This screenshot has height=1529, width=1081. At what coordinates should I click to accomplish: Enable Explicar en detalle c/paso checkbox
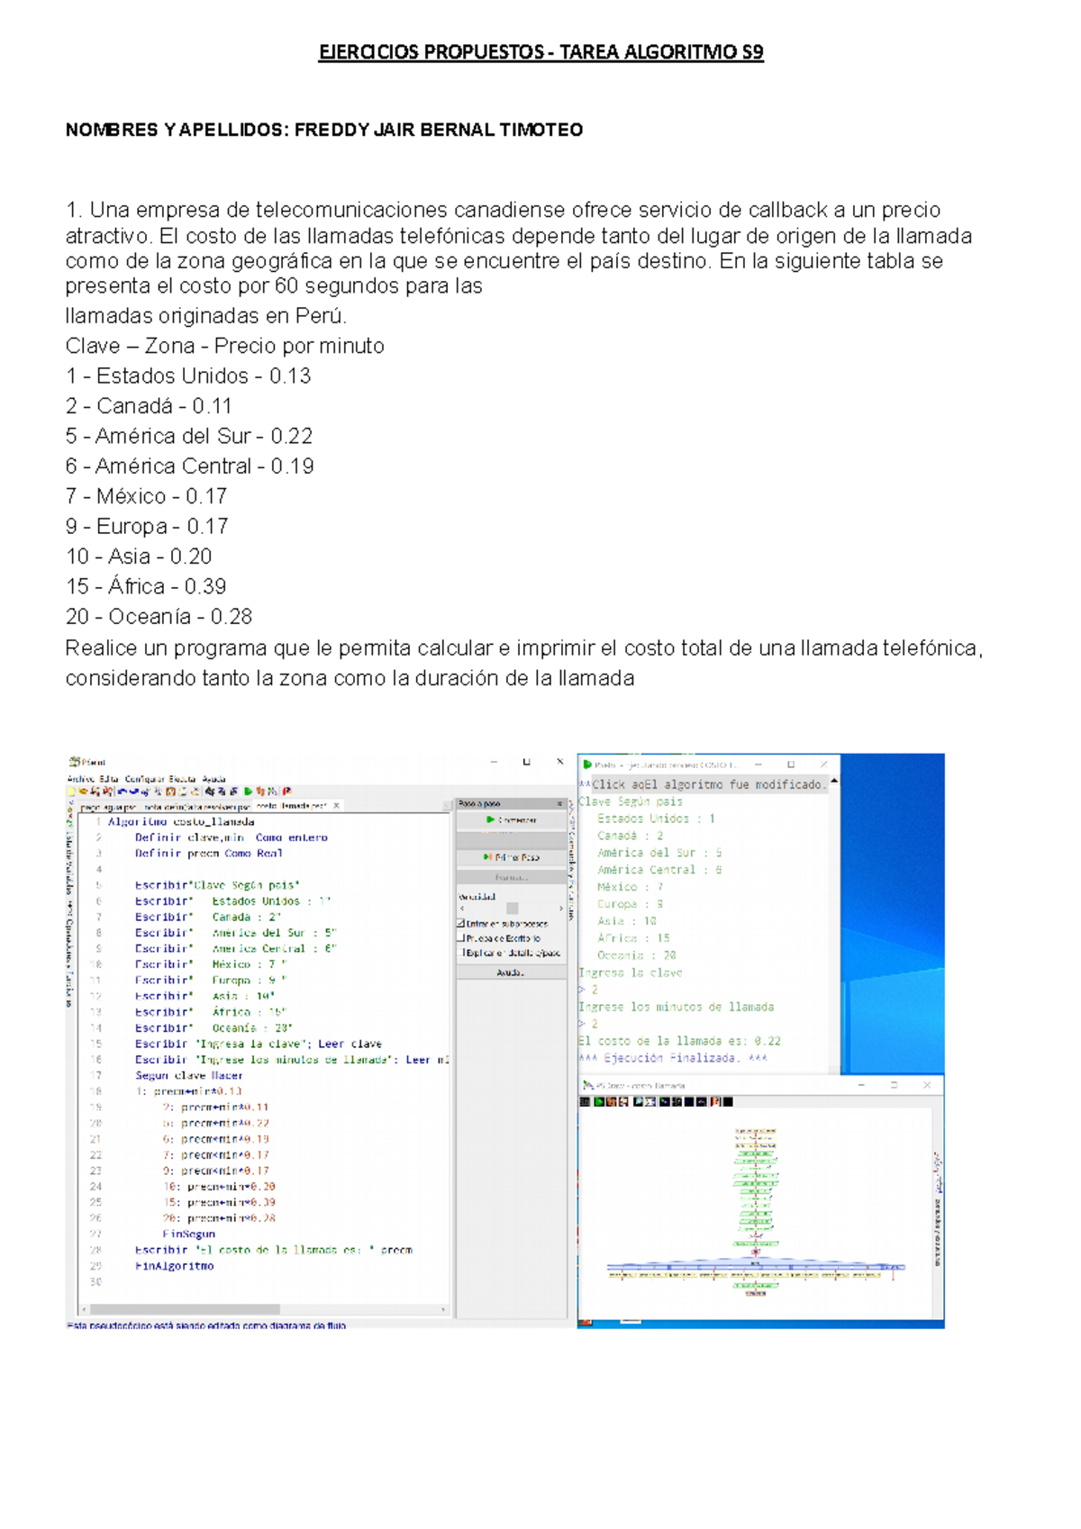coord(463,952)
